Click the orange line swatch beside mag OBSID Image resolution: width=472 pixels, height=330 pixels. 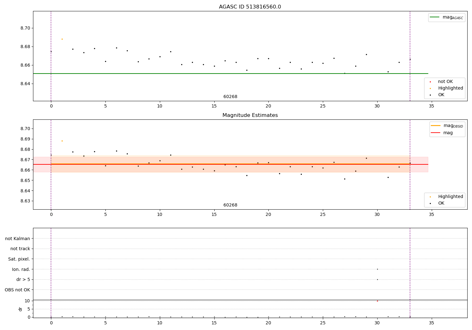tap(435, 125)
